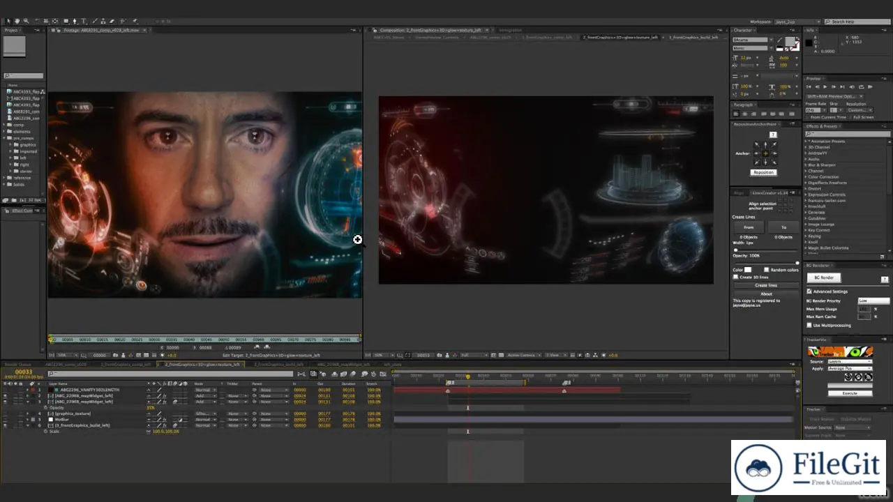The height and width of the screenshot is (502, 893).
Task: Switch to 3_frontGraphics_build_left timeline tab
Action: coord(279,364)
